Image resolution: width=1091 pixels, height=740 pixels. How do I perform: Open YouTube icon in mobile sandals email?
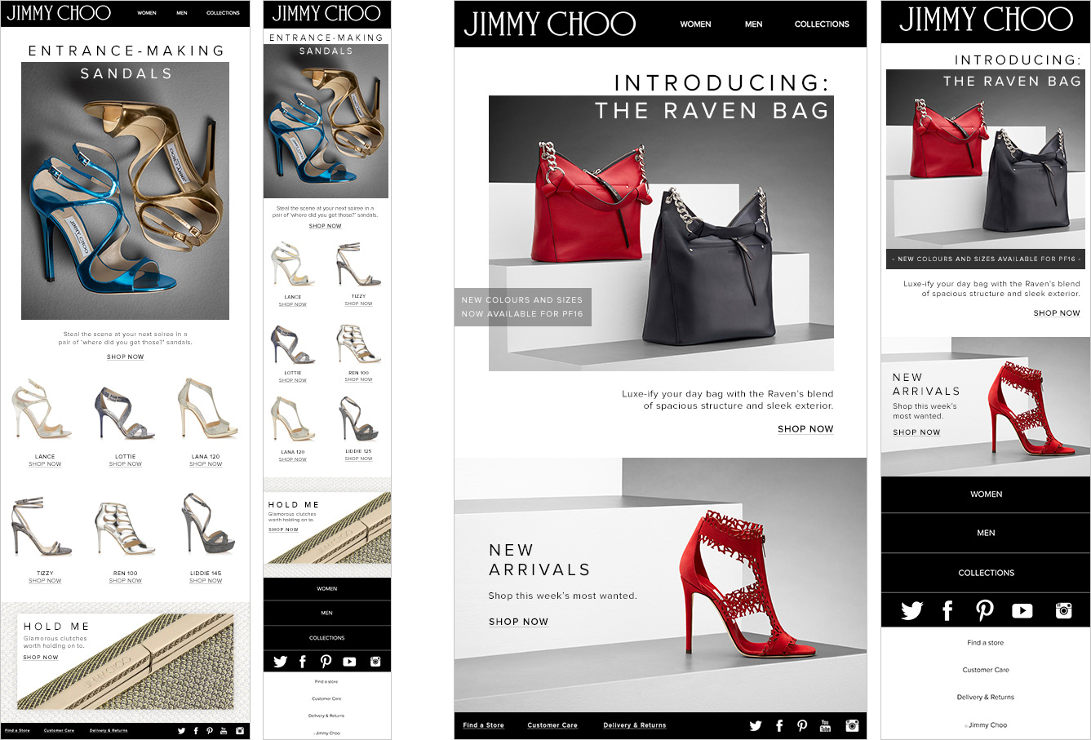pos(349,662)
